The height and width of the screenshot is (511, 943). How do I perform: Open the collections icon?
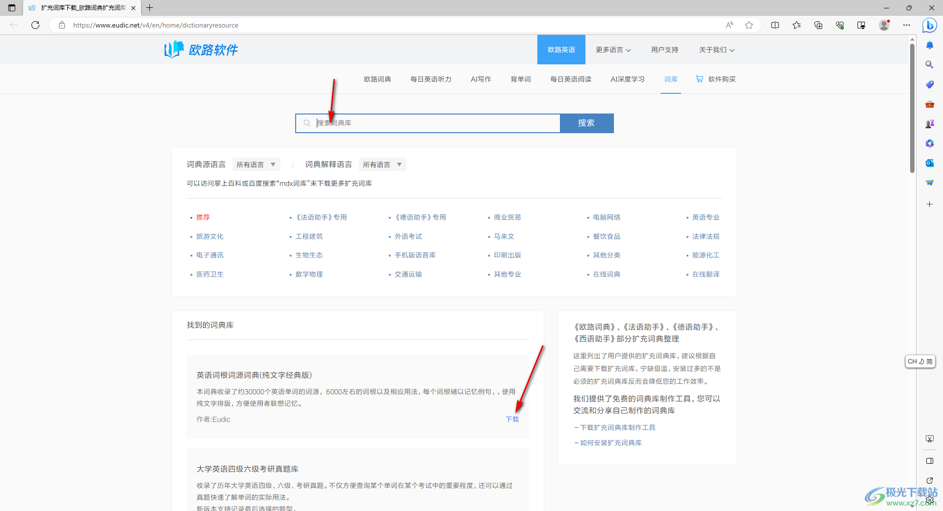pos(818,25)
